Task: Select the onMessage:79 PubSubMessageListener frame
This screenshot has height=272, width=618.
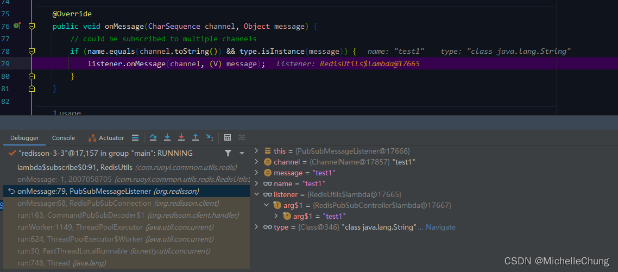Action: tap(126, 192)
